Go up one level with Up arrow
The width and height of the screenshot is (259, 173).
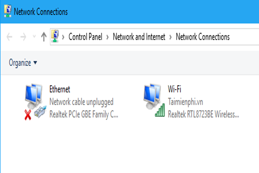44,36
